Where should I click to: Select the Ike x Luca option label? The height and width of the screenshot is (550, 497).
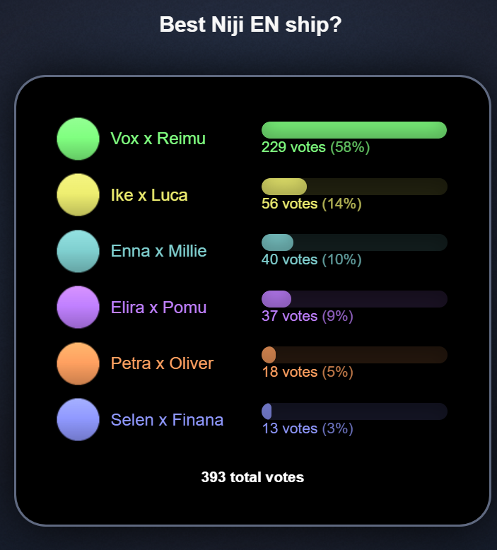coord(149,195)
